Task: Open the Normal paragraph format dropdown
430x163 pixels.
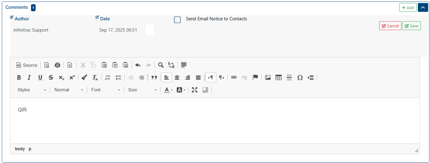Action: [x=69, y=90]
